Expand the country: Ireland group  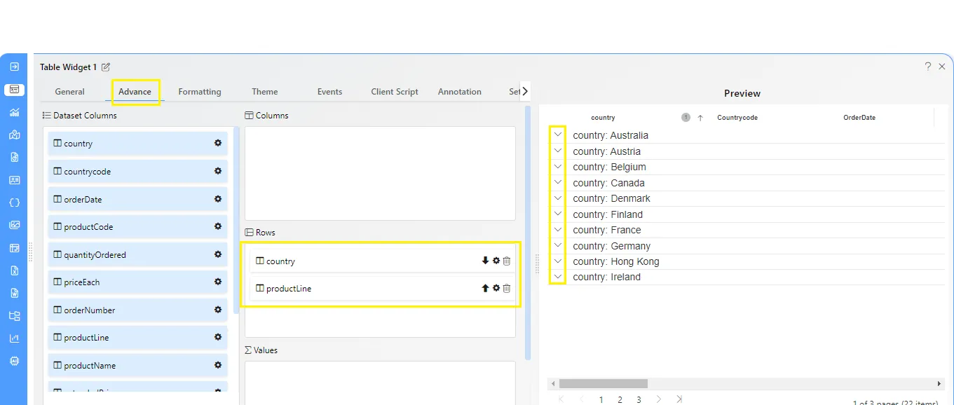click(558, 277)
